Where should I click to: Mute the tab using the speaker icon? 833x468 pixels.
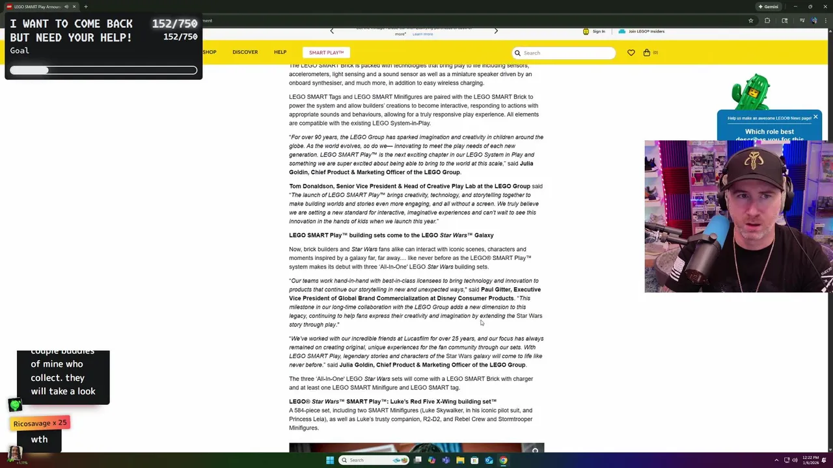click(x=66, y=6)
